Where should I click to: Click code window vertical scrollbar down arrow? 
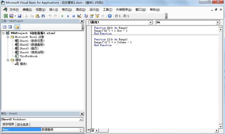[220, 127]
